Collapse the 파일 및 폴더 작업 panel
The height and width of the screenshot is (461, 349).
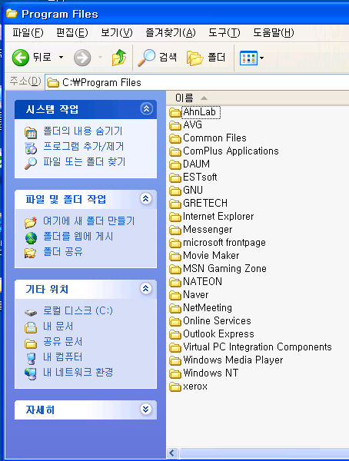click(146, 199)
